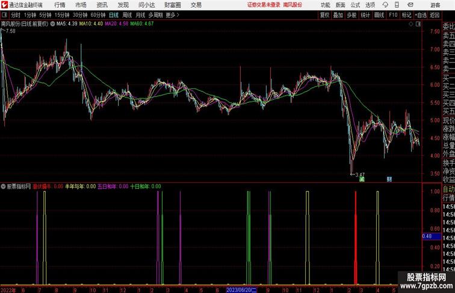Click the MA10: 4.40 indicator label
The image size is (455, 293).
coord(91,24)
